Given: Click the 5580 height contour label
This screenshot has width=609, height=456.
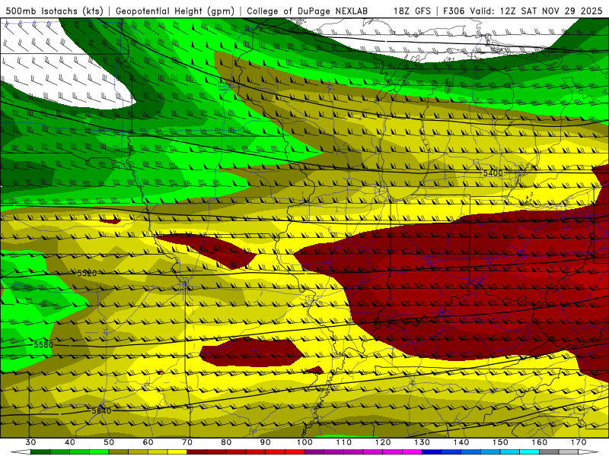Looking at the screenshot, I should 43,344.
